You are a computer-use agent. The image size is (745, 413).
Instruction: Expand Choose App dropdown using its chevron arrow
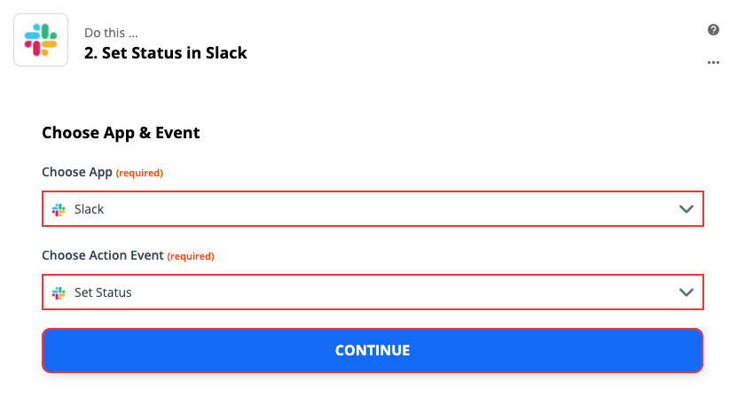pos(686,210)
